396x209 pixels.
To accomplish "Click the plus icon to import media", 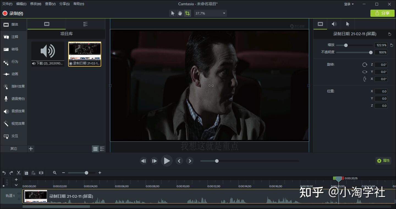I will point(31,149).
